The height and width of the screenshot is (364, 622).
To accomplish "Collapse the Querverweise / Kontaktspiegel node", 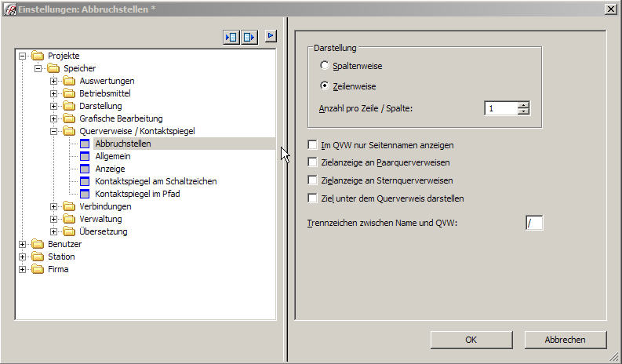I will (53, 131).
